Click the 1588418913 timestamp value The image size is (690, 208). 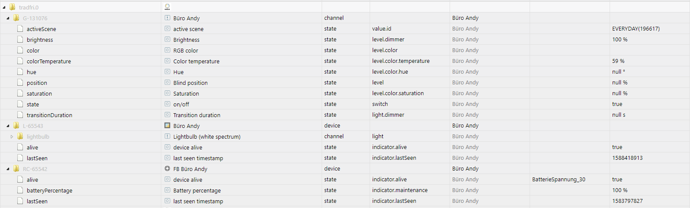(x=627, y=158)
